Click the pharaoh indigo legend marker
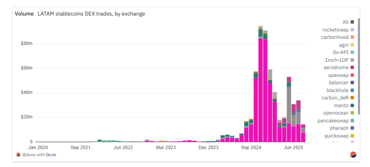The image size is (370, 167). pos(352,128)
